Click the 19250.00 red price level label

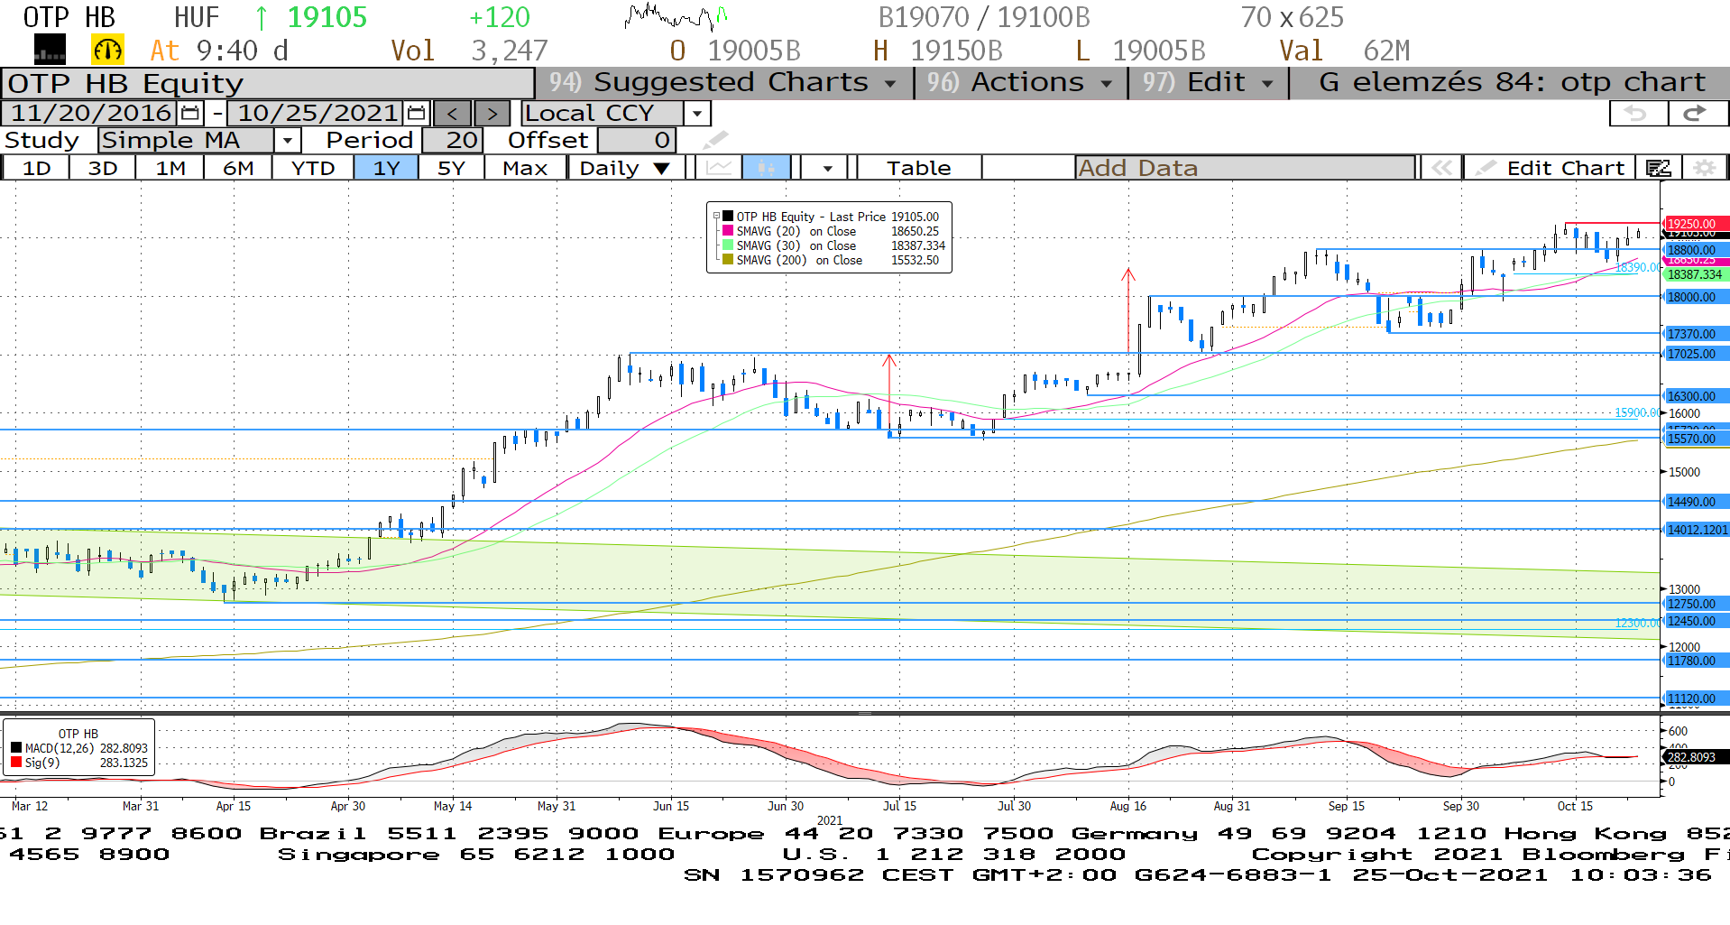click(1696, 224)
